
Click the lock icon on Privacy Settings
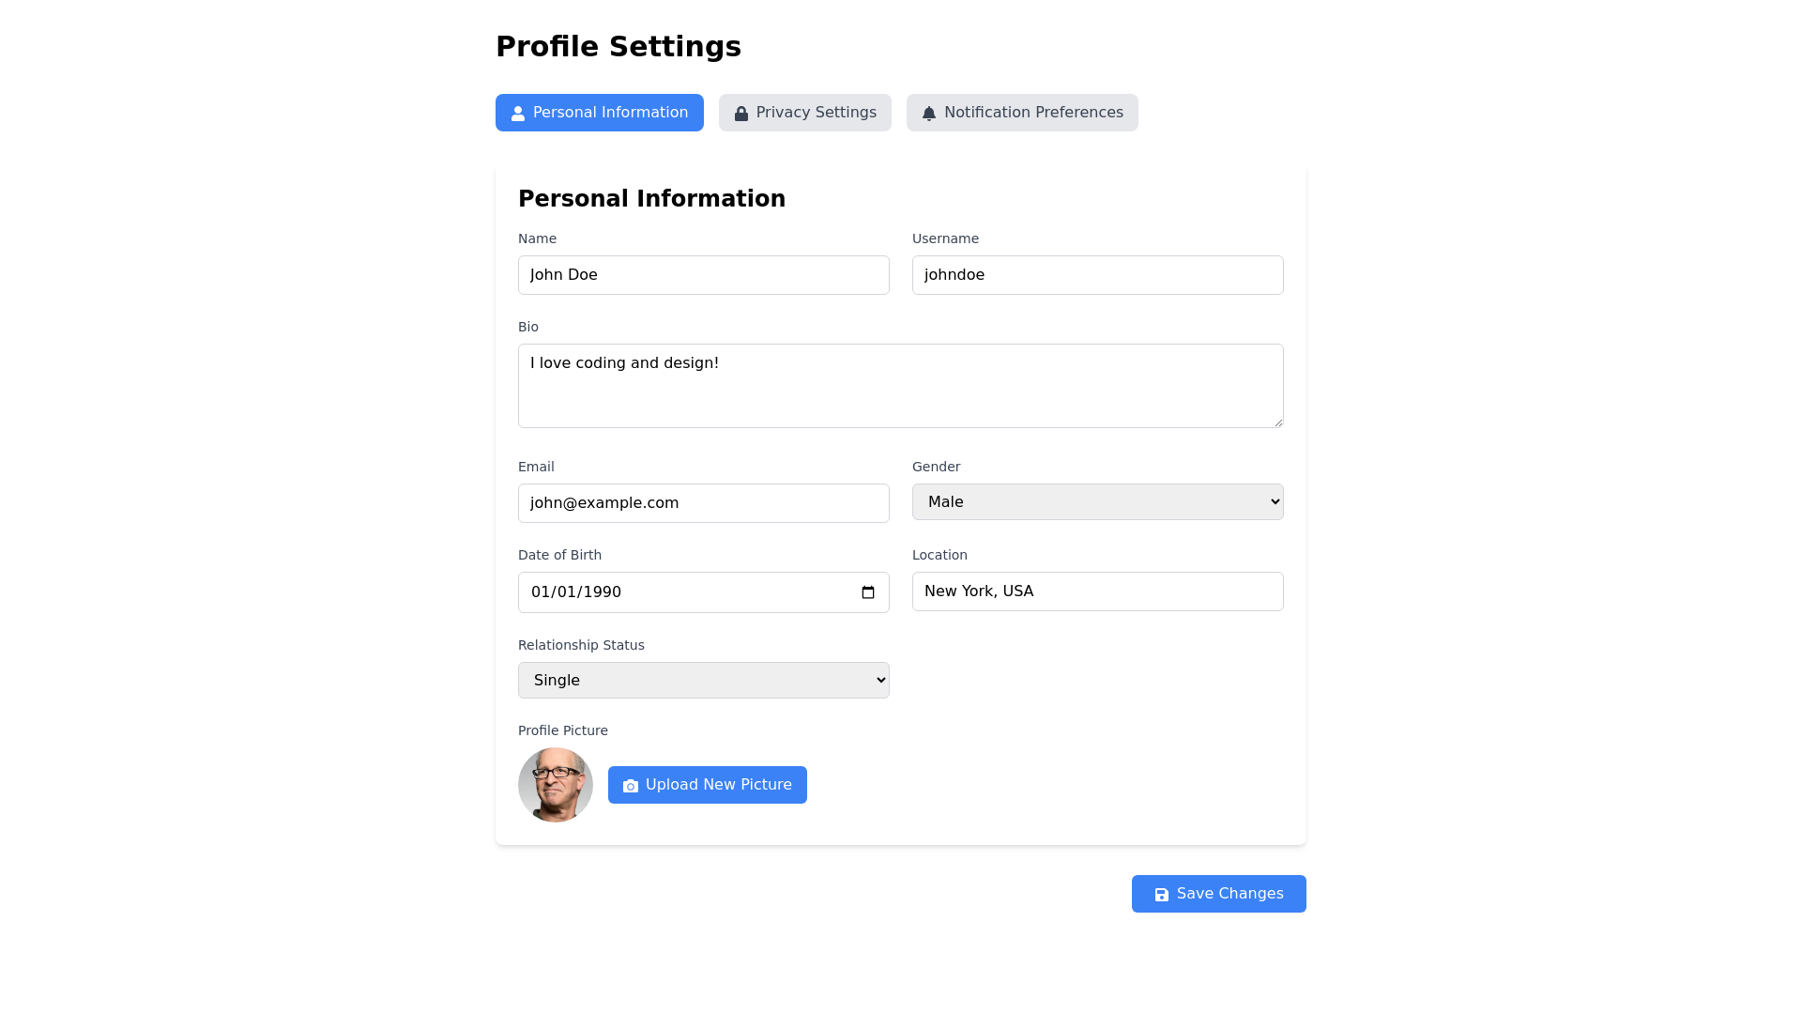(x=741, y=114)
